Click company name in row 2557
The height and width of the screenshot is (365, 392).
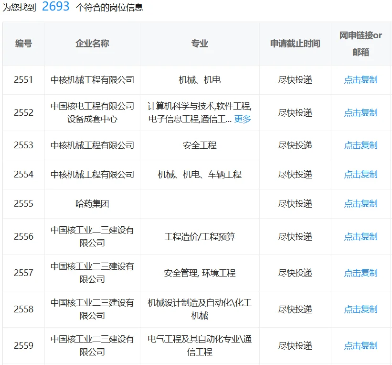click(x=92, y=273)
